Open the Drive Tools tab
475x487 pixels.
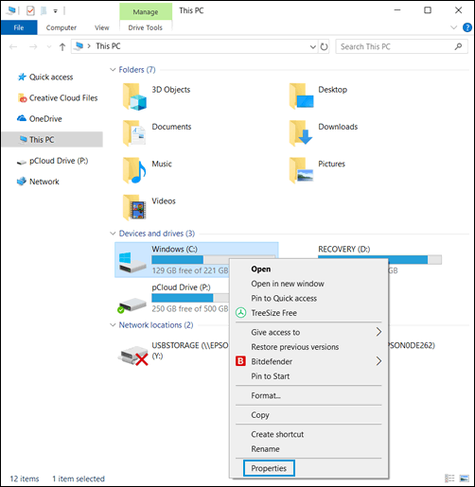pos(146,27)
